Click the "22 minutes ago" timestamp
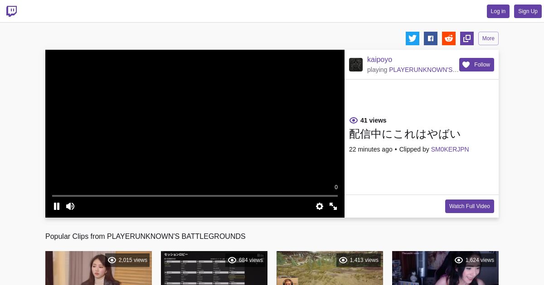Image resolution: width=544 pixels, height=285 pixels. [371, 149]
